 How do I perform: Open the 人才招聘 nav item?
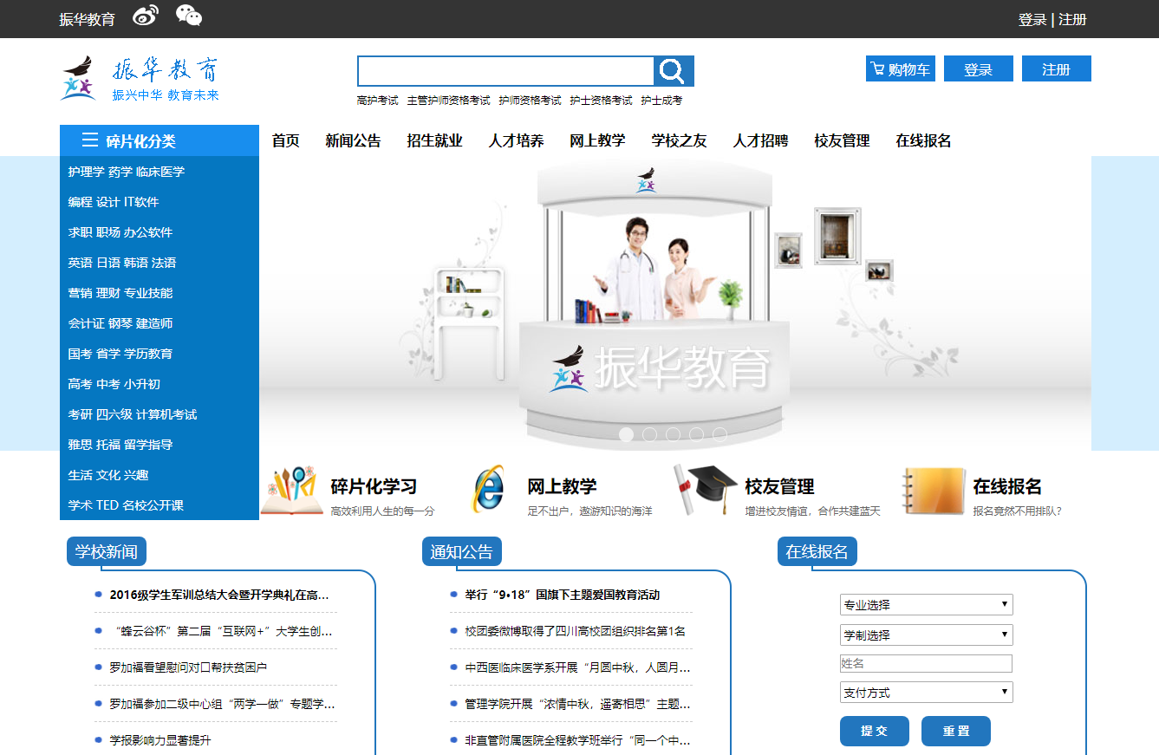point(760,140)
